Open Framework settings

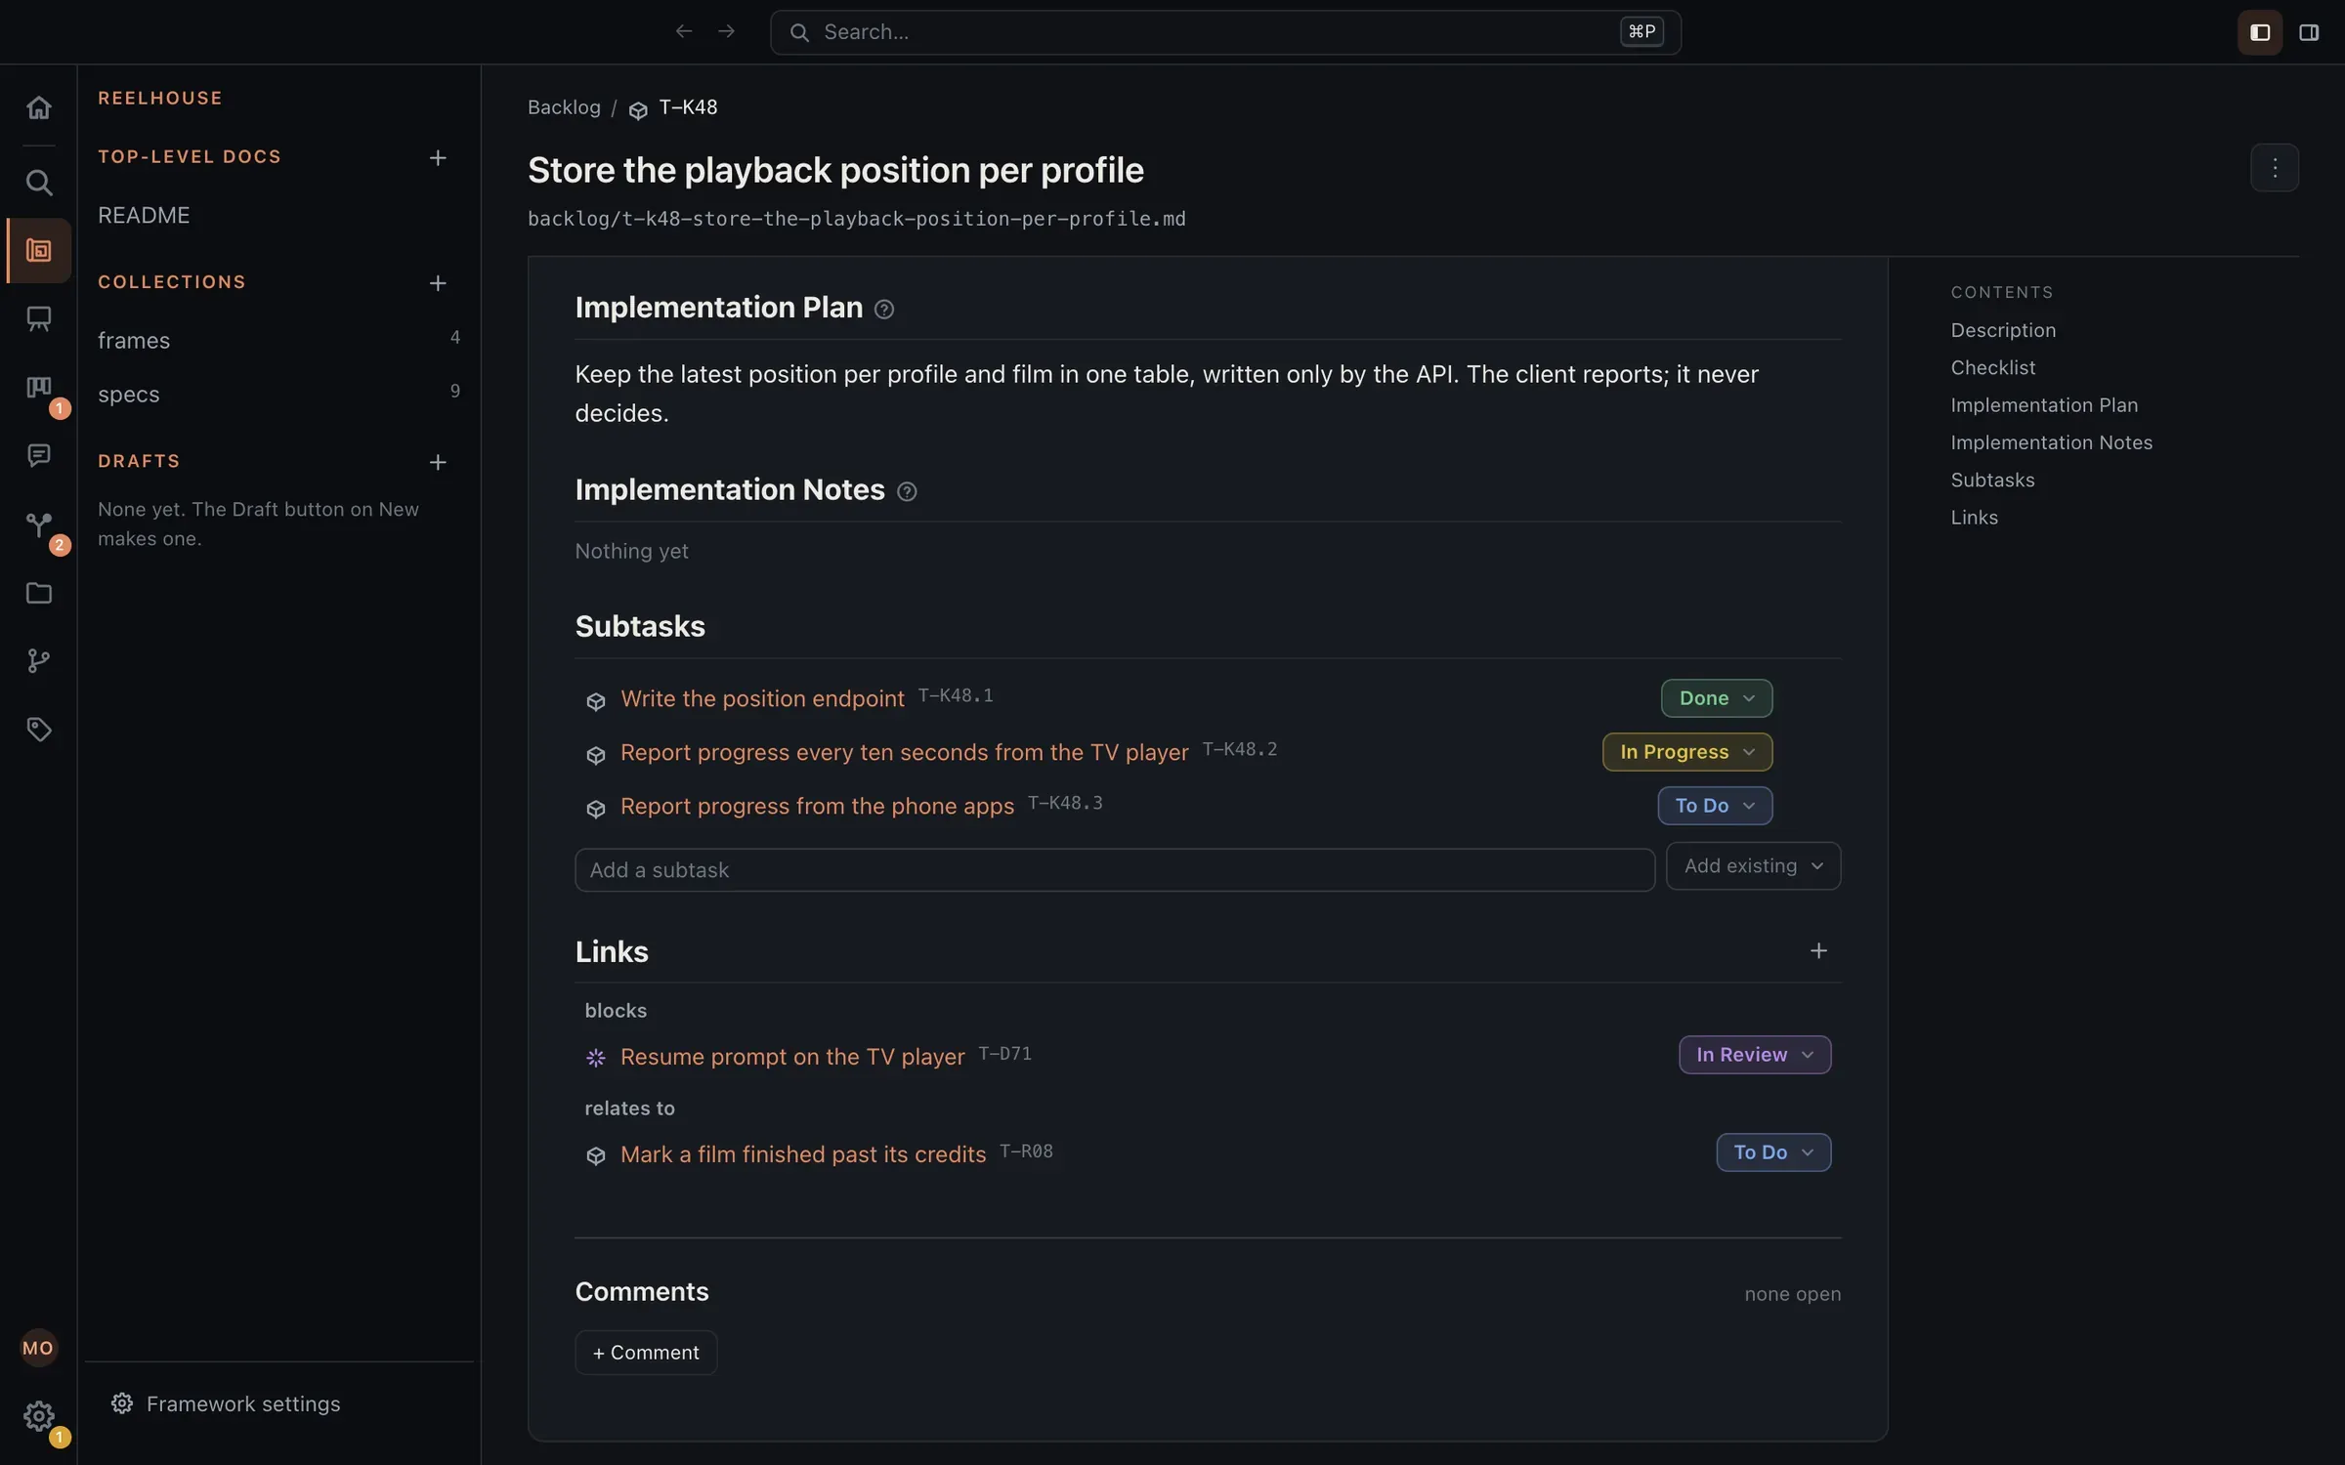point(226,1403)
